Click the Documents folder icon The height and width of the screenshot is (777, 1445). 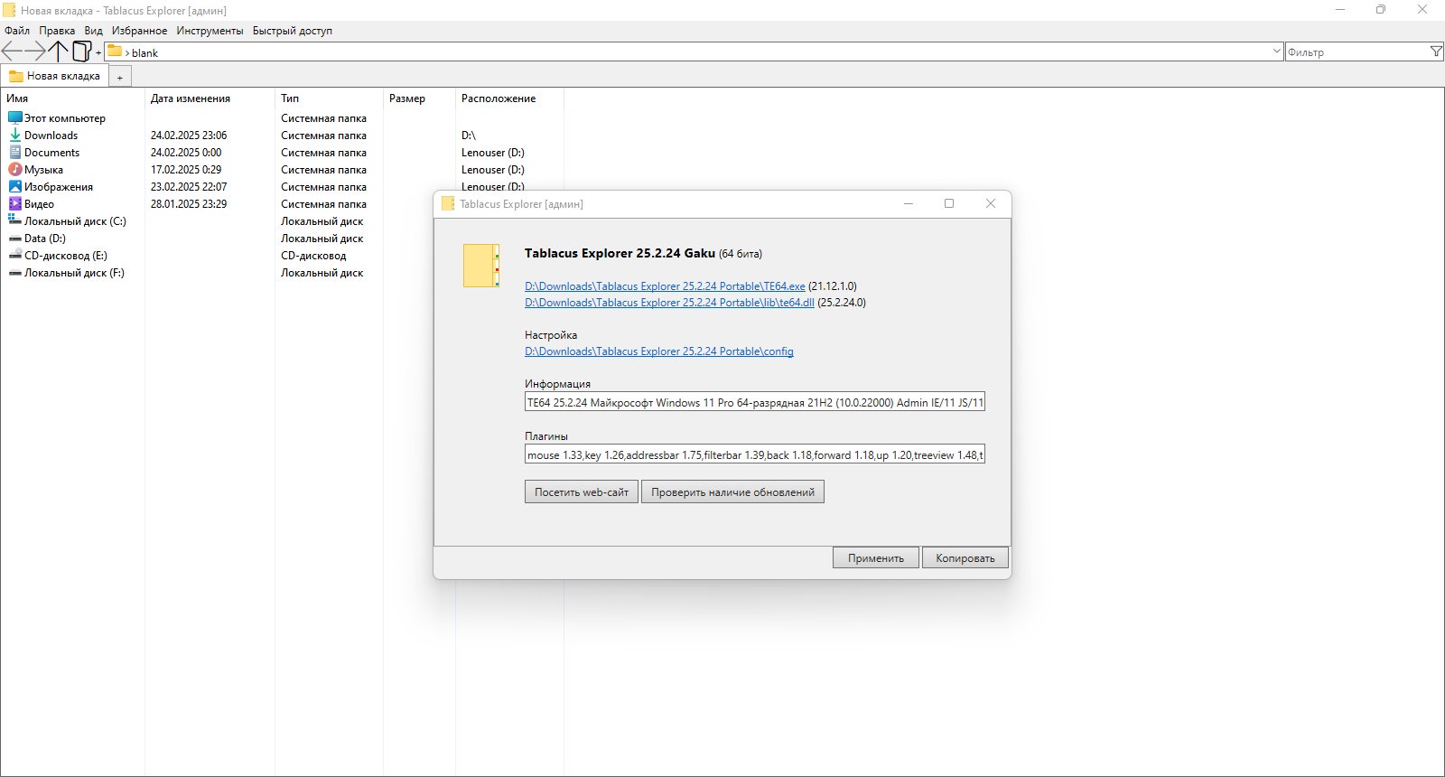click(15, 152)
